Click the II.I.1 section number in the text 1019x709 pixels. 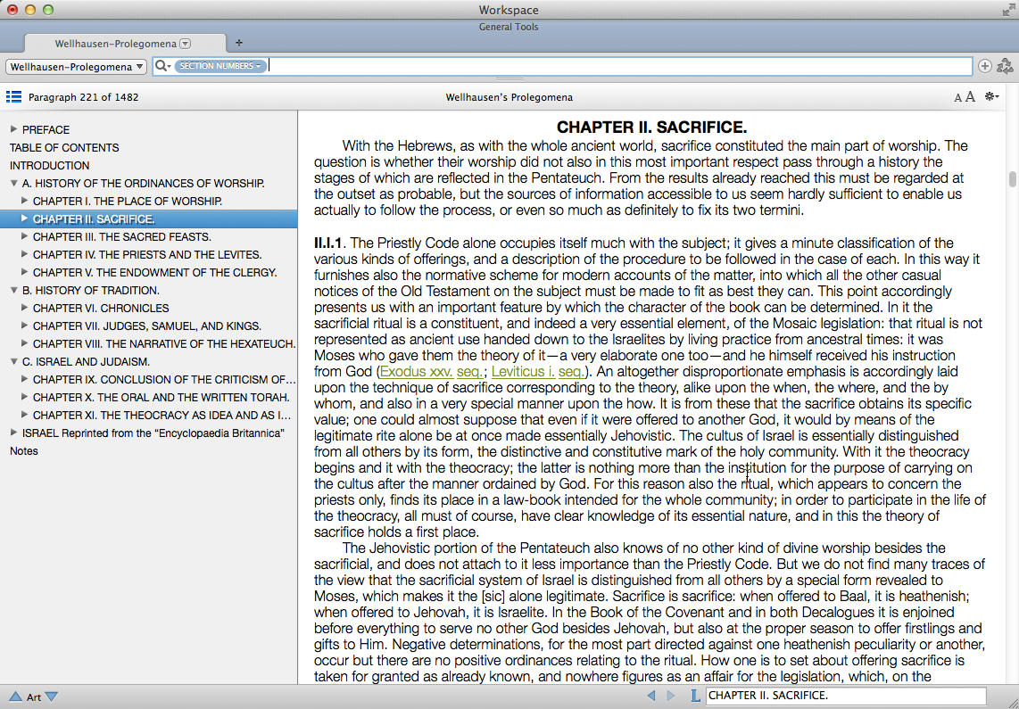[x=327, y=243]
